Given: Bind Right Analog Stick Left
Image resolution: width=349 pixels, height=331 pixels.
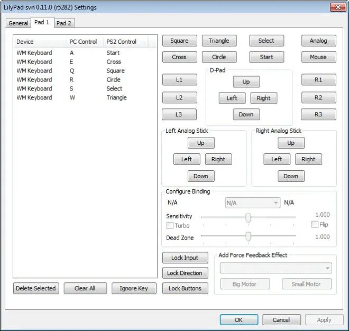Looking at the screenshot, I should 277,159.
